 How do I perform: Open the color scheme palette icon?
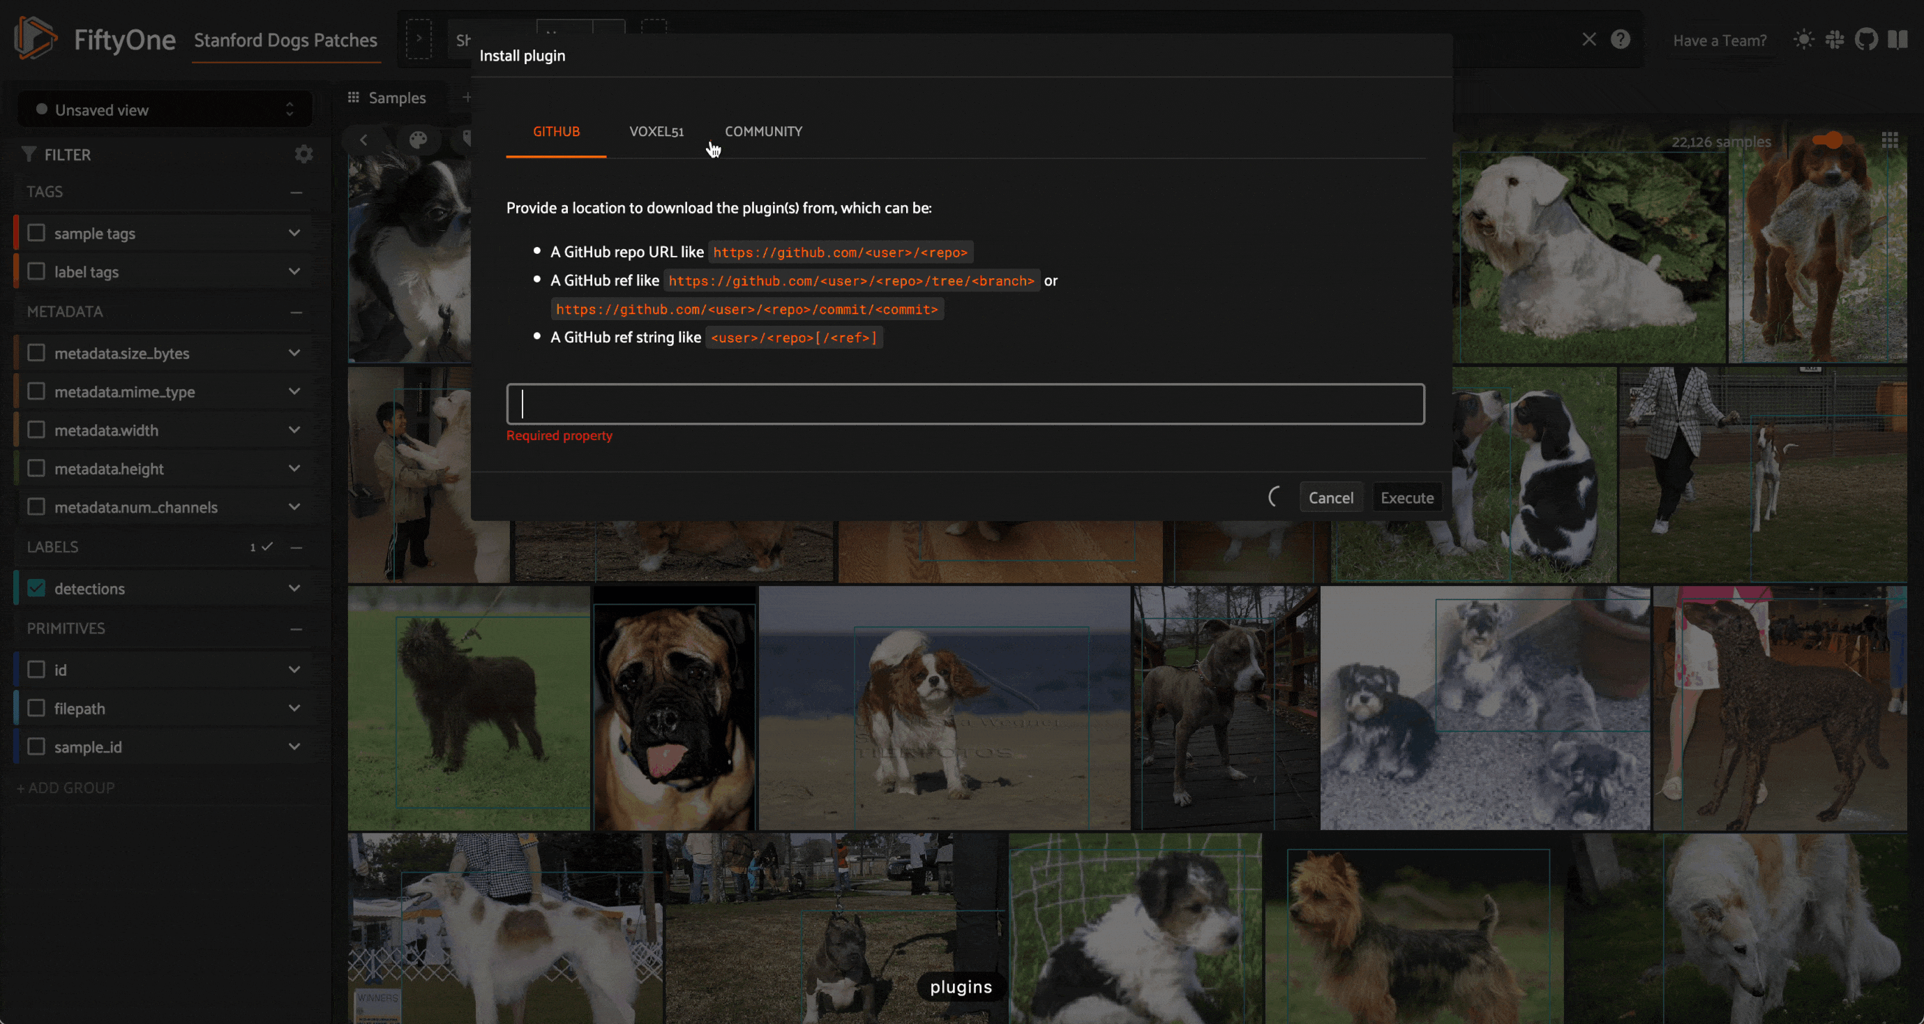point(419,140)
